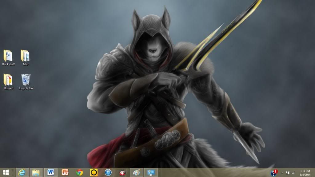Open Google Chrome from the taskbar
Image resolution: width=315 pixels, height=177 pixels.
point(79,172)
